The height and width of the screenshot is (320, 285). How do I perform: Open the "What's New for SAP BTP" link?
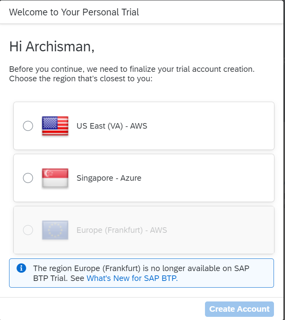tap(132, 278)
